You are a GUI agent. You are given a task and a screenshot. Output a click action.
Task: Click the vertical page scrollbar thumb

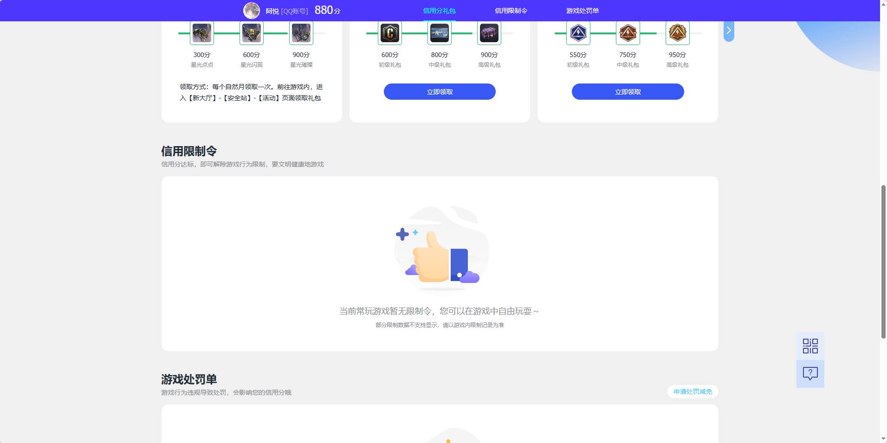(883, 262)
